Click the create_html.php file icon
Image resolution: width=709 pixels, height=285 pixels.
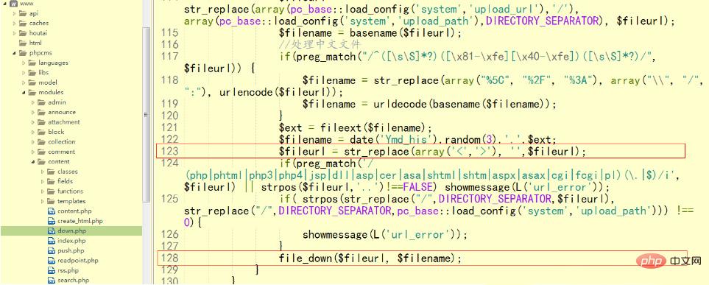[51, 221]
